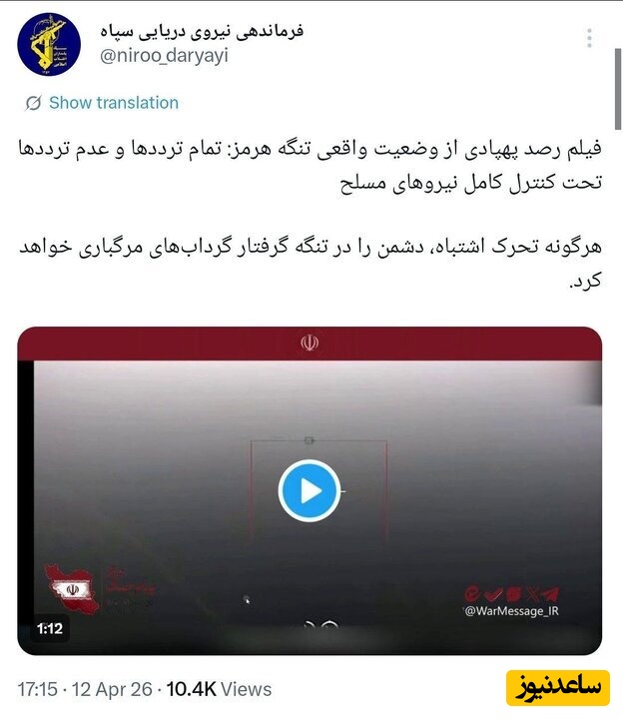This screenshot has height=719, width=623.
Task: Click the red target box in video
Action: pyautogui.click(x=318, y=489)
